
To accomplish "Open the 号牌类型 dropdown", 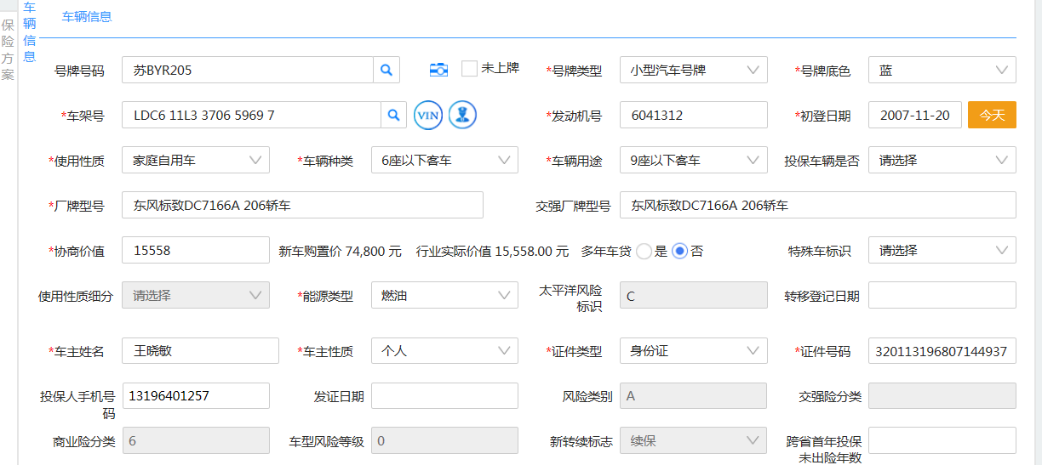I will 693,70.
